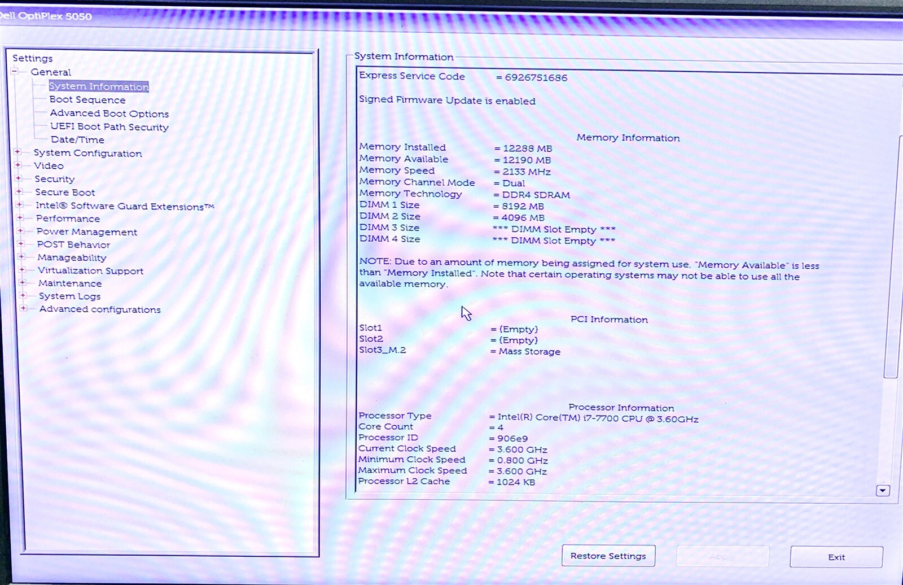Open UEFI Boot Path Security
This screenshot has height=585, width=903.
[x=109, y=126]
